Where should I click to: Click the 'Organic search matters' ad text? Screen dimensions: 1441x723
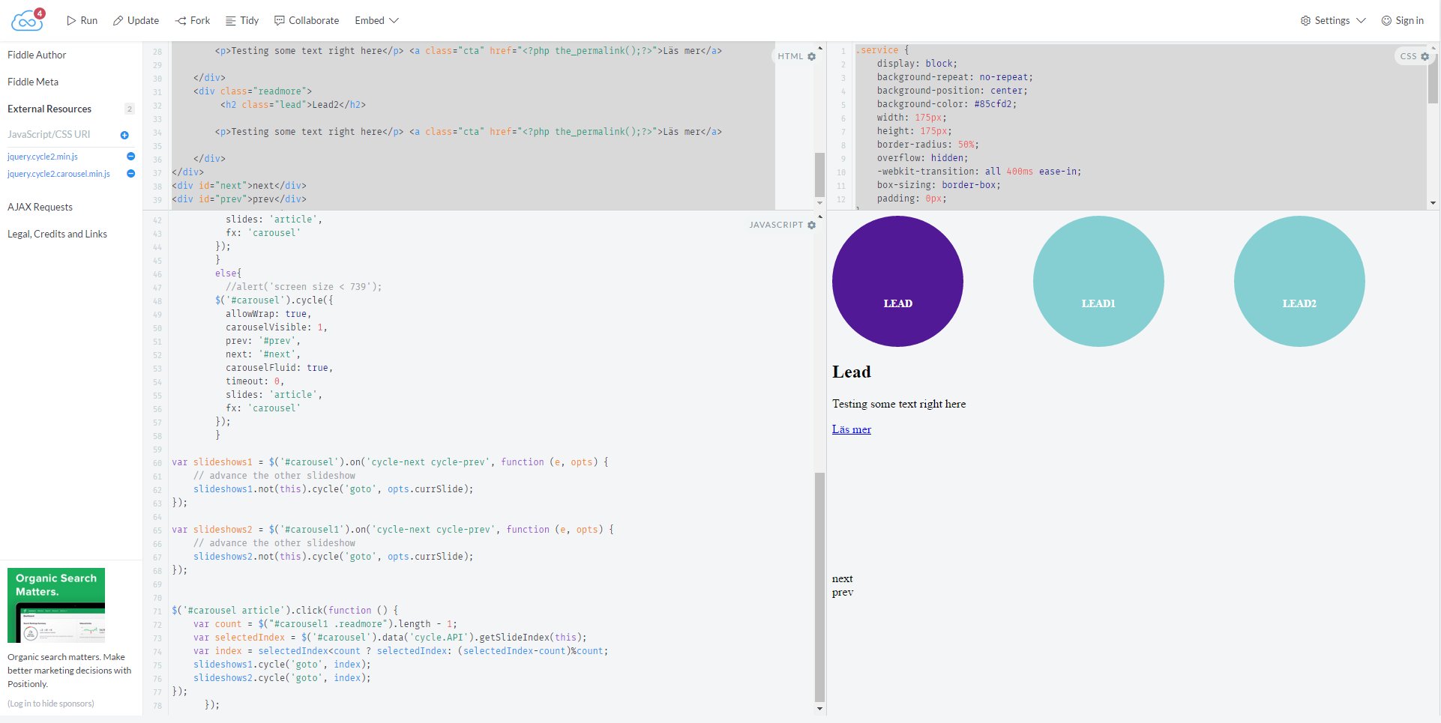point(70,671)
